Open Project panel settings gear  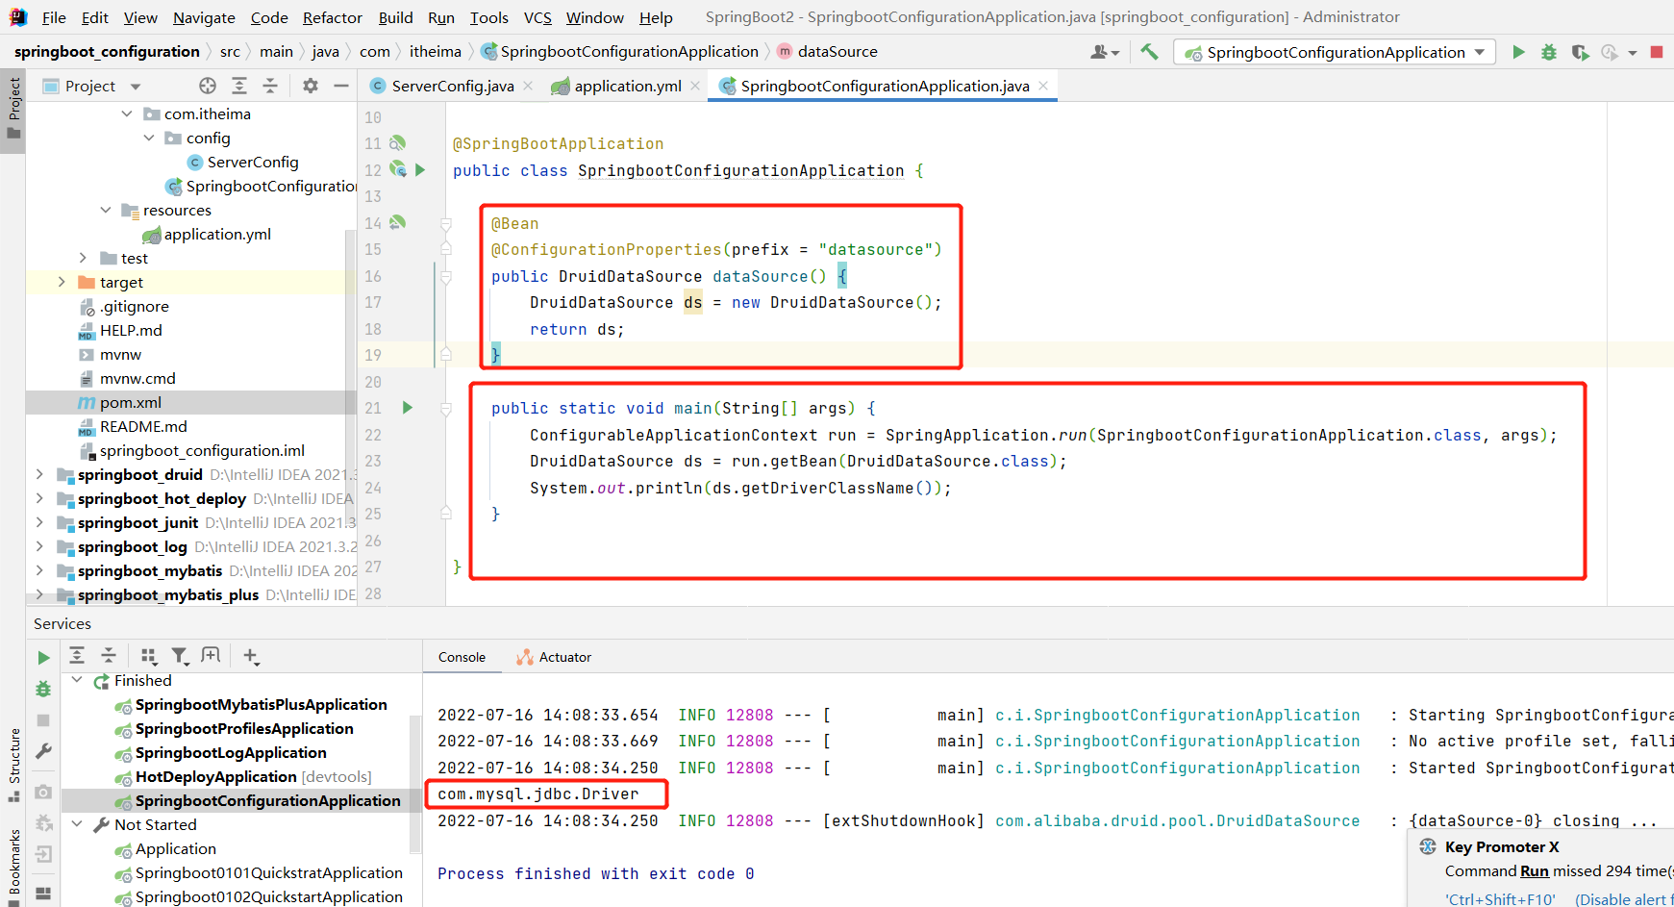(x=311, y=86)
